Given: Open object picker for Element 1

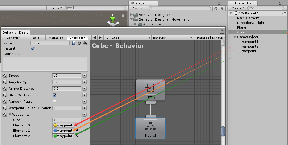Looking at the screenshot, I should coord(77,131).
